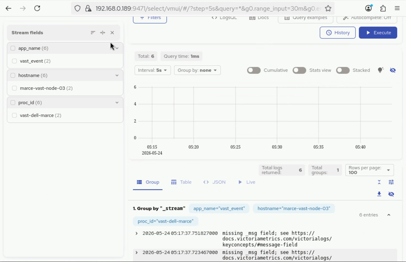The height and width of the screenshot is (262, 406).
Task: Close the Stream fields panel
Action: 112,33
